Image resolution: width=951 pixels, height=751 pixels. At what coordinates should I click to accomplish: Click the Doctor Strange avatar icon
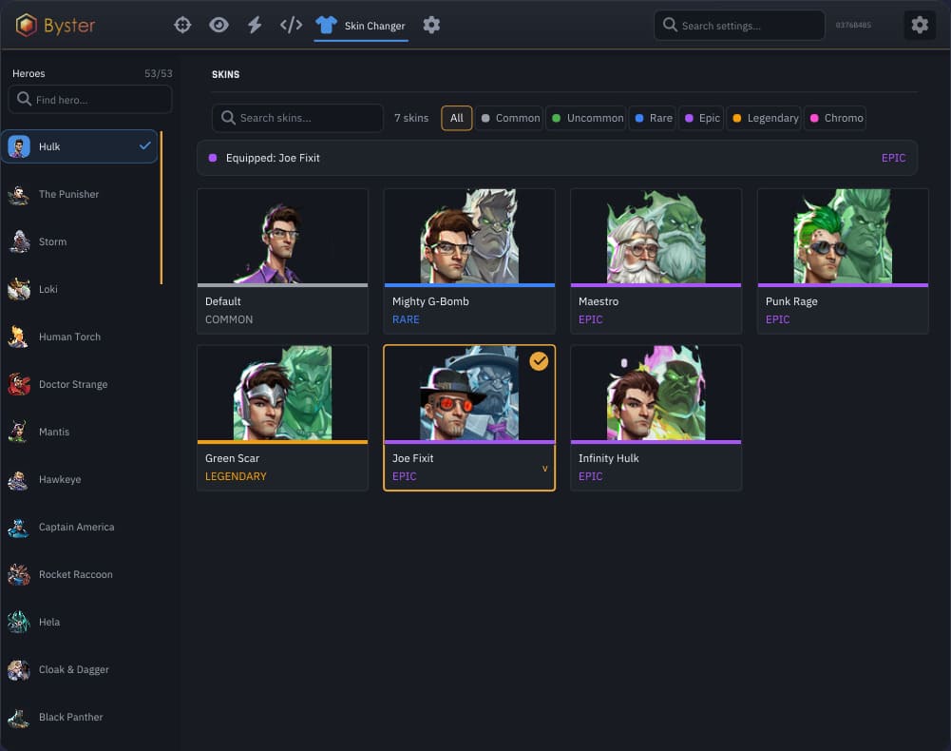(19, 384)
